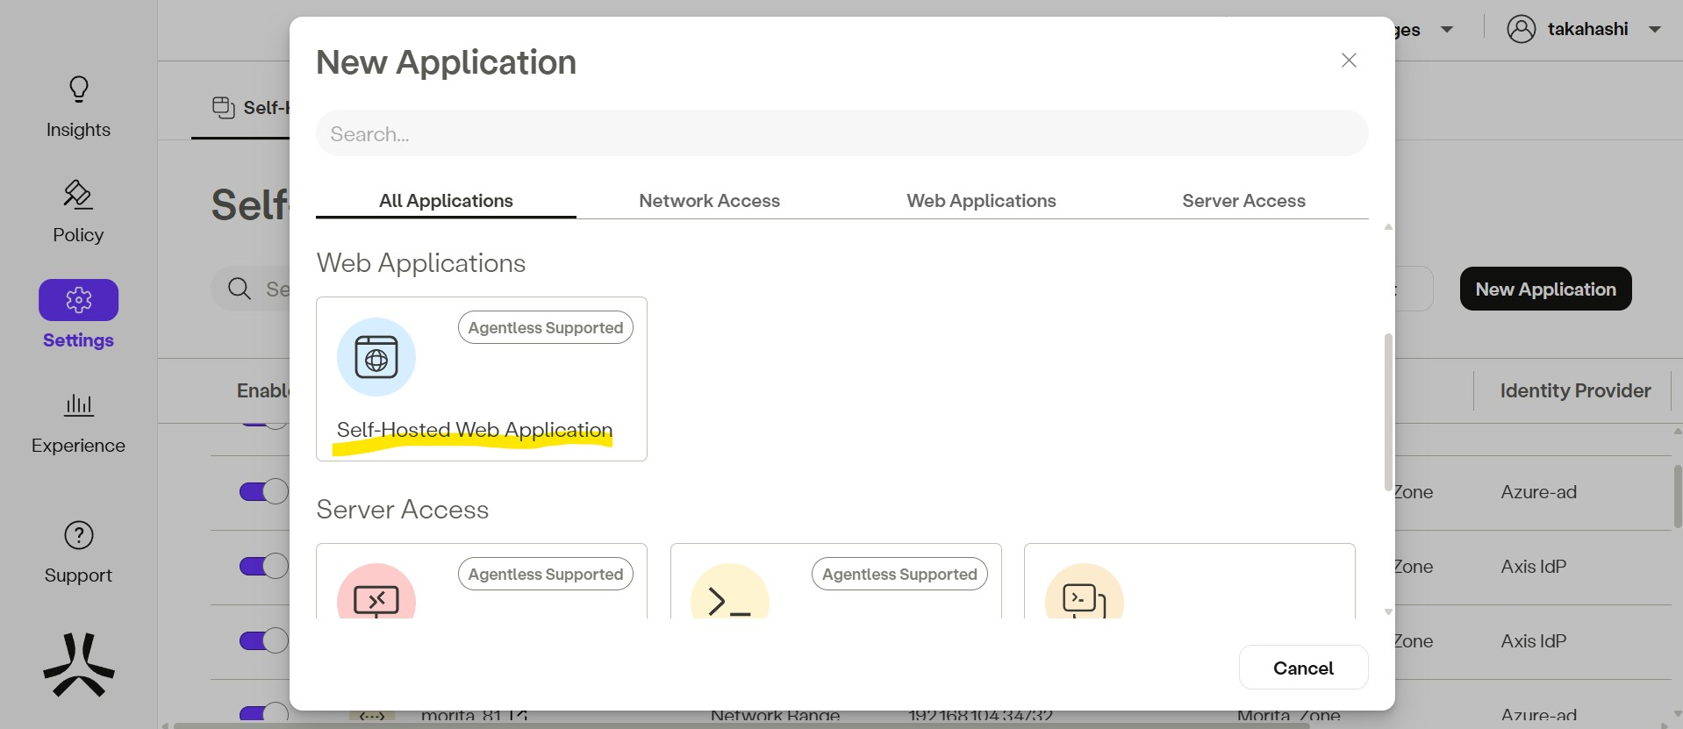Click the Search field in the dialog

[x=841, y=134]
